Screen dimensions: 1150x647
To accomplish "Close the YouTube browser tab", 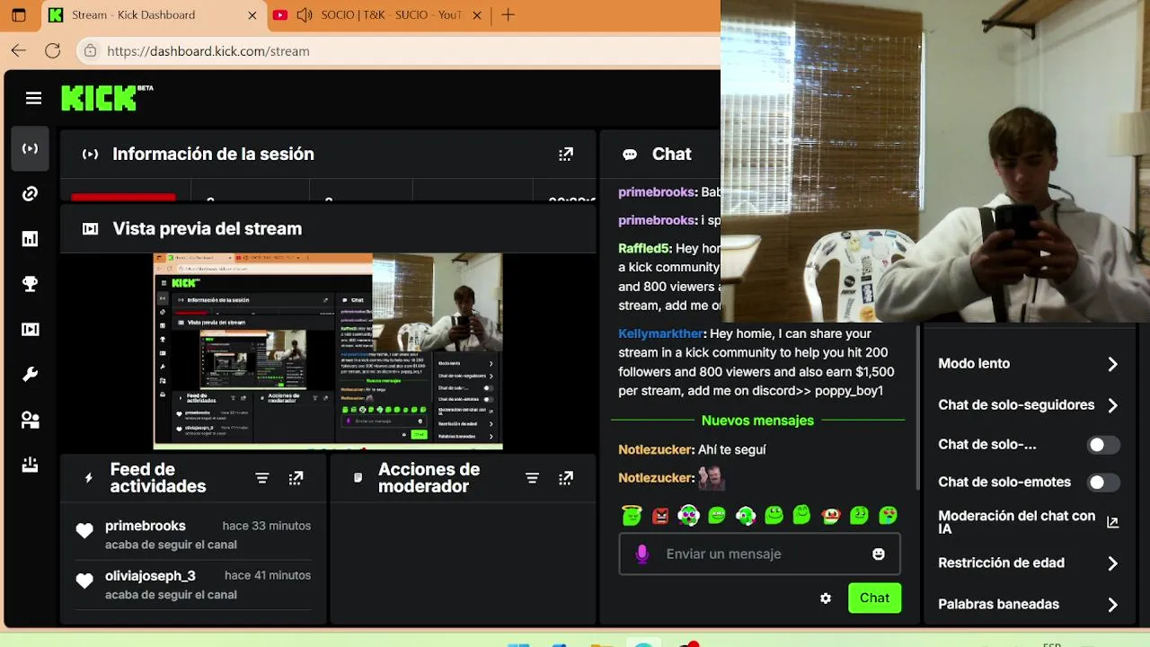I will point(477,14).
